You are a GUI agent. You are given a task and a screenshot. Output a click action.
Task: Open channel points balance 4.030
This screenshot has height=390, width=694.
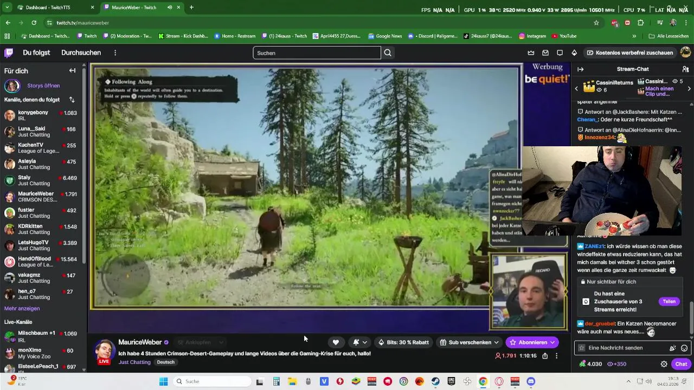[590, 364]
